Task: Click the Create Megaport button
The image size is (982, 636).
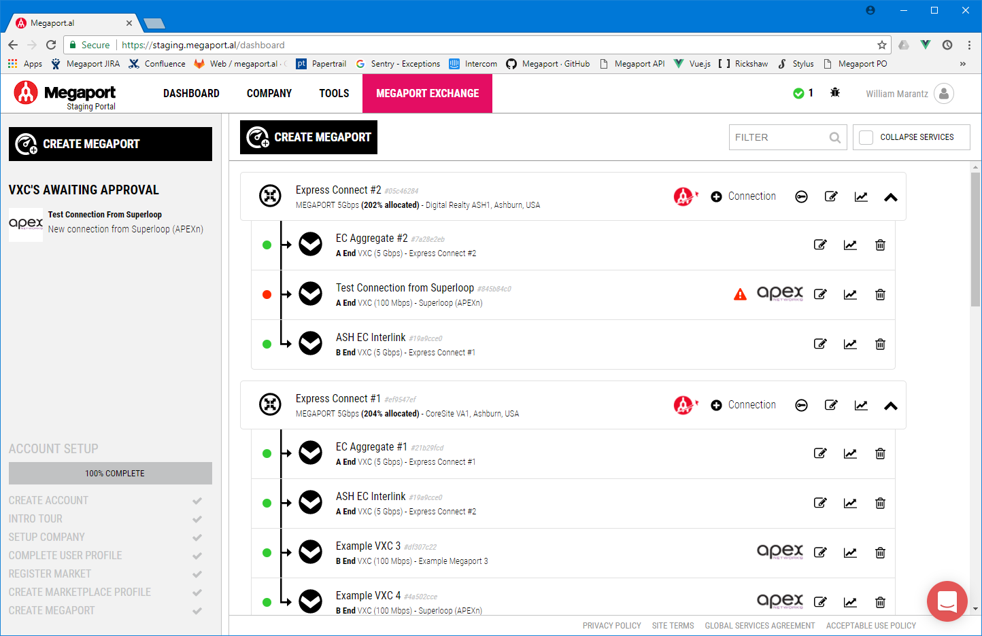Action: (308, 137)
